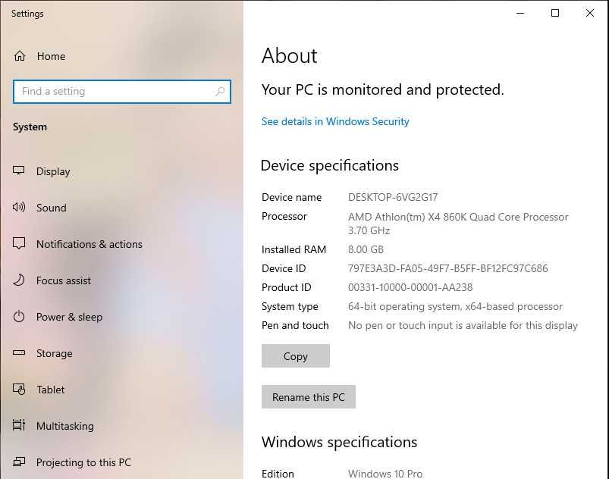
Task: Open See details in Windows Security
Action: (335, 121)
